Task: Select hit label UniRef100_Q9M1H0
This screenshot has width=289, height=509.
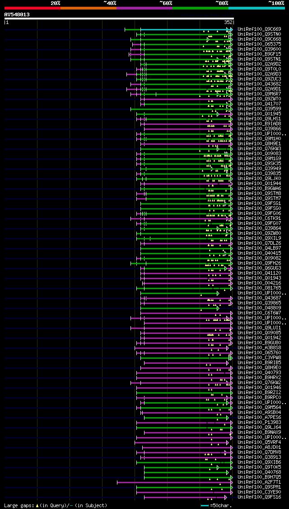Action: pyautogui.click(x=259, y=138)
